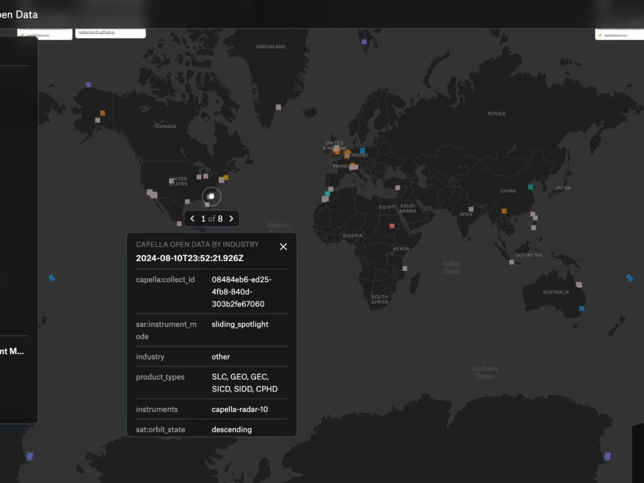Click the timestamp 2024-08-10T23:52:21.926Z
The image size is (644, 483).
point(189,258)
